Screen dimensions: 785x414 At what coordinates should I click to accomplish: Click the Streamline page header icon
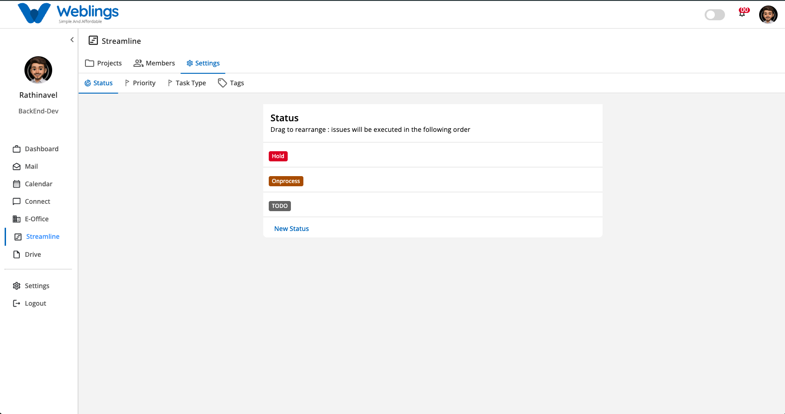[93, 41]
